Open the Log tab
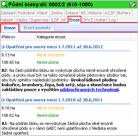This screenshot has width=138, height=136. tap(112, 20)
